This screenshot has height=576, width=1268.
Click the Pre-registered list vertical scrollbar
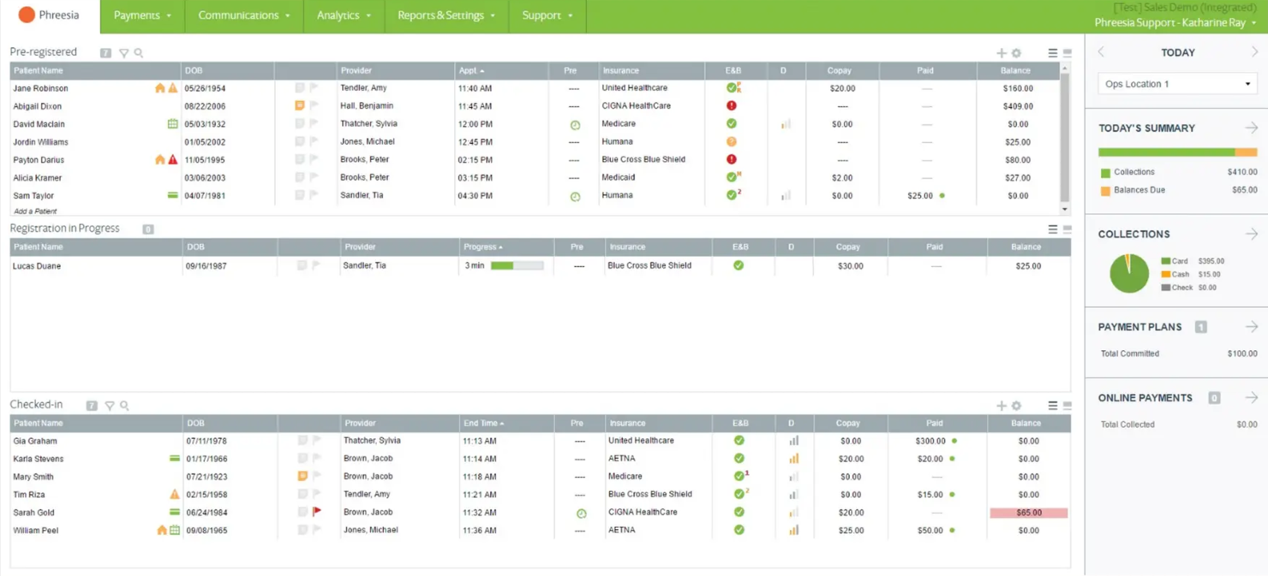tap(1065, 137)
